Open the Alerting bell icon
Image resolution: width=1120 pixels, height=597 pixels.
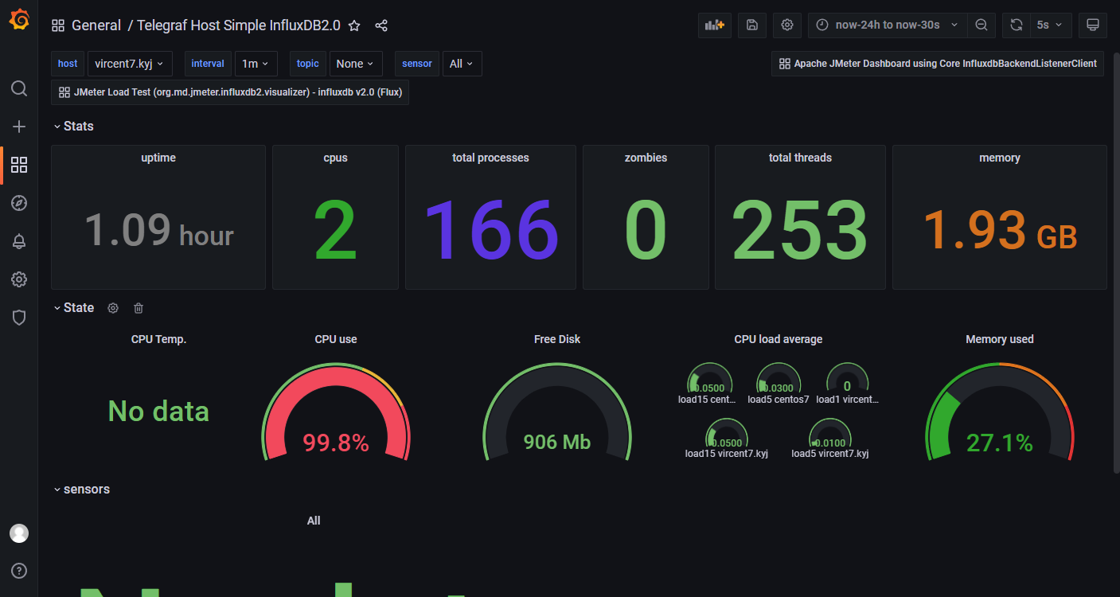coord(19,241)
